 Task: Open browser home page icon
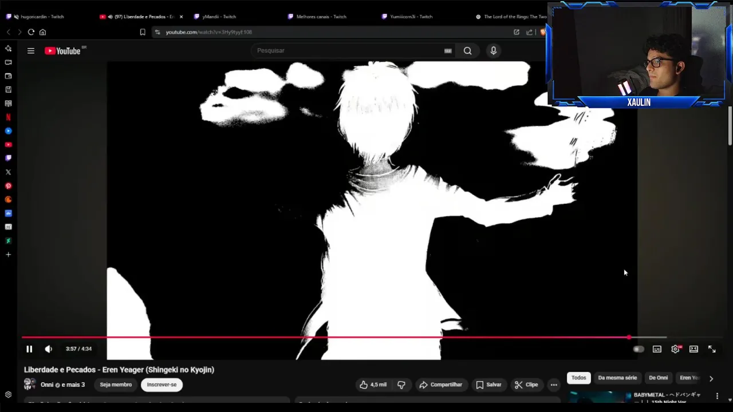(x=42, y=32)
